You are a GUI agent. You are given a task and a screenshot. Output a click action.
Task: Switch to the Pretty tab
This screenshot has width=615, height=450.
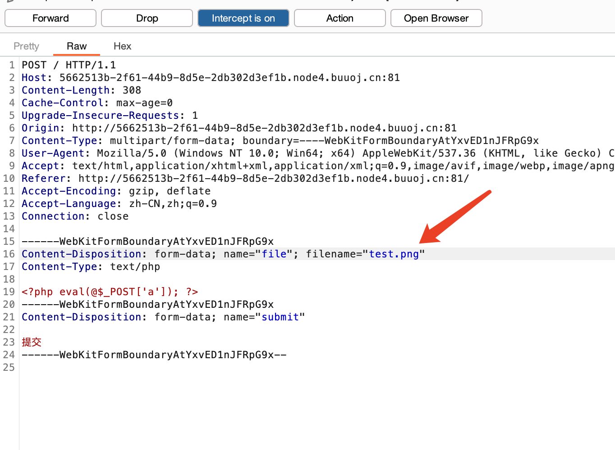[26, 46]
